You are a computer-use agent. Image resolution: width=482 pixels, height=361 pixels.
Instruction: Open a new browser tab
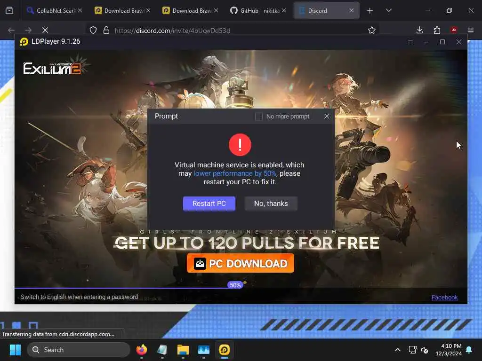tap(370, 11)
